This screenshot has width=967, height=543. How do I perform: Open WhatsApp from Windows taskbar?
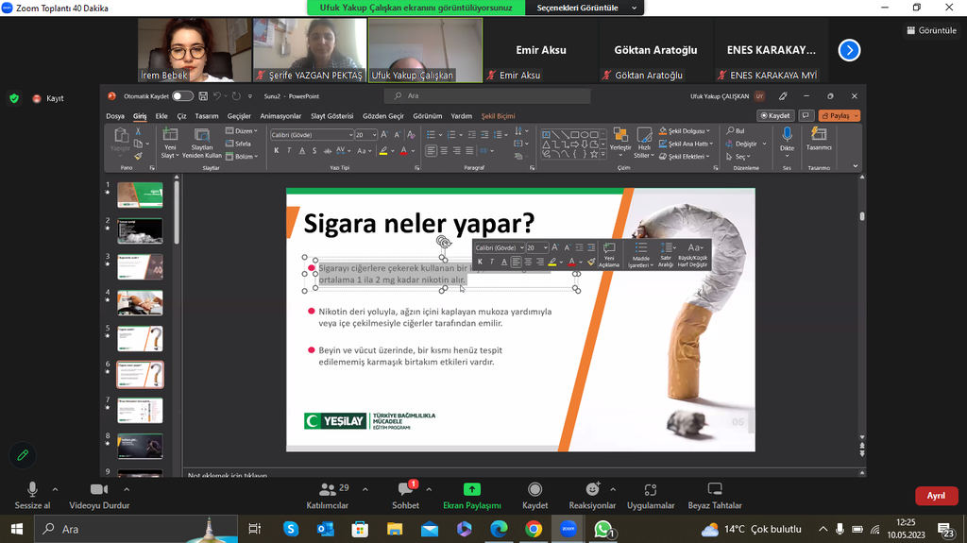pos(603,530)
